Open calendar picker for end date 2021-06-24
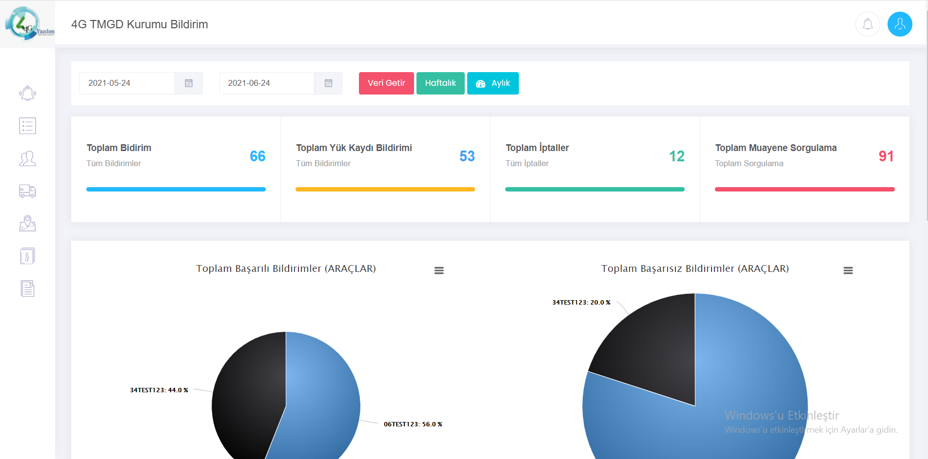Viewport: 928px width, 459px height. (328, 83)
